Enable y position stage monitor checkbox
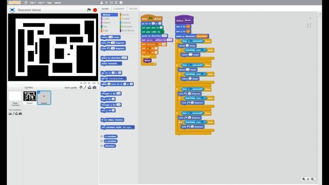This screenshot has width=329, height=185. (x=102, y=141)
